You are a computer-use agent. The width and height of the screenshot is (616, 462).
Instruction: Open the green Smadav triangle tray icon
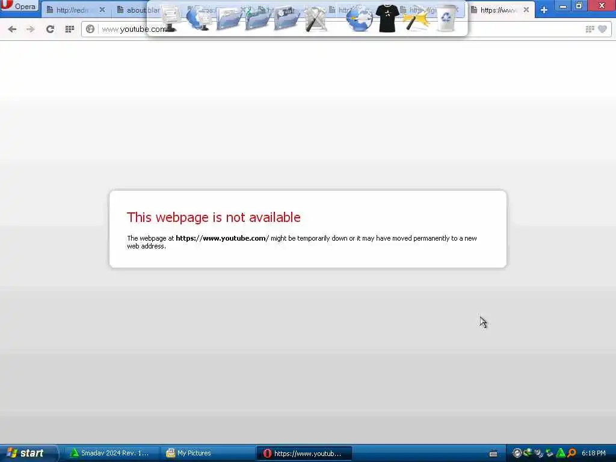561,453
